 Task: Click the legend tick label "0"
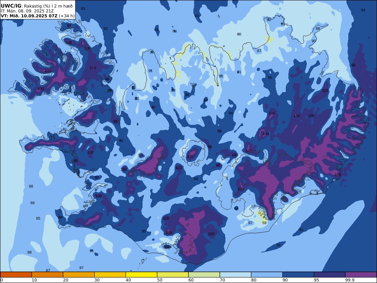[2, 280]
